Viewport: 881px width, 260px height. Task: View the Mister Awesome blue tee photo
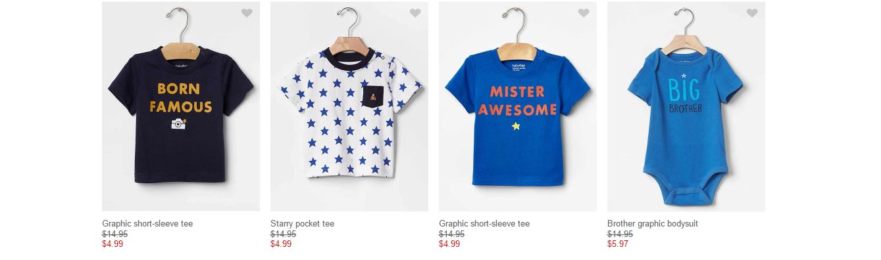pos(518,106)
